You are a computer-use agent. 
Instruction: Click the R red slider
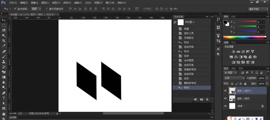click(x=245, y=21)
